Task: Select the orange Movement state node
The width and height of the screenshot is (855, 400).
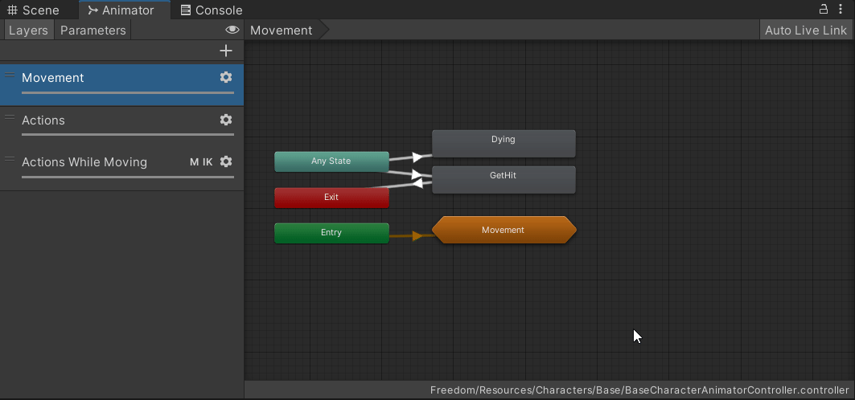Action: (x=504, y=231)
